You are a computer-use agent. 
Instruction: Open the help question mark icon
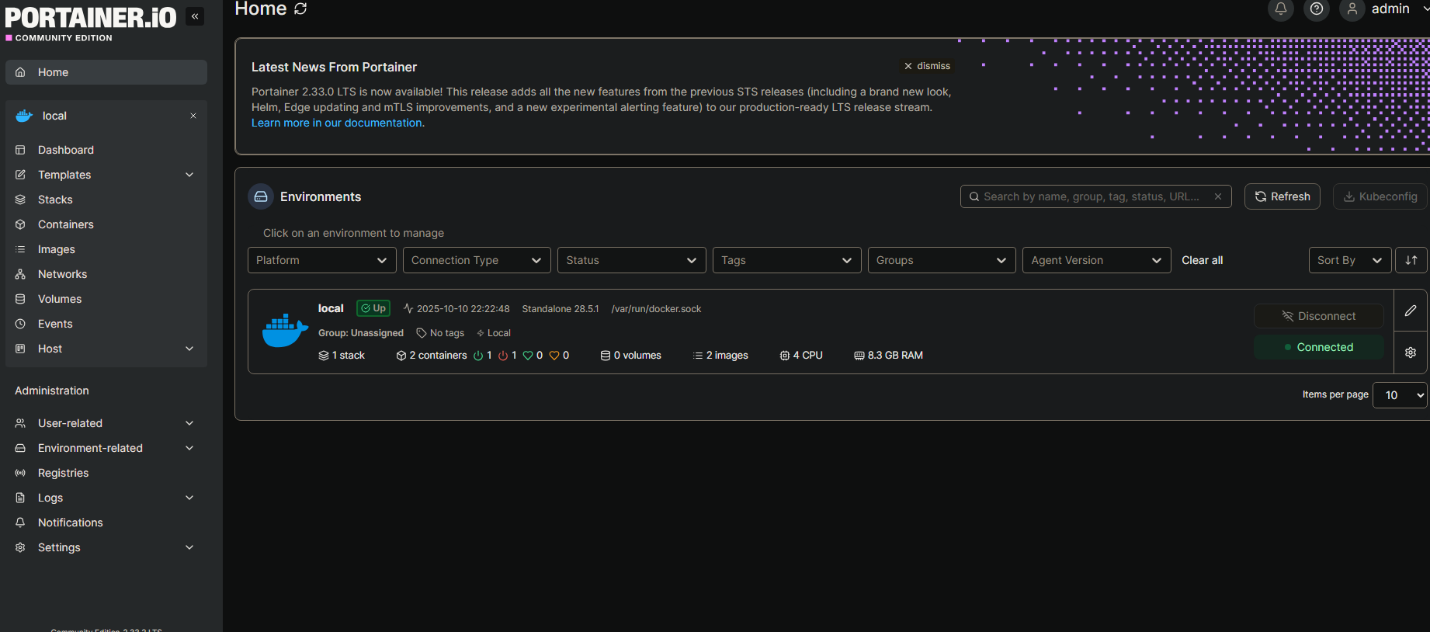(1317, 9)
